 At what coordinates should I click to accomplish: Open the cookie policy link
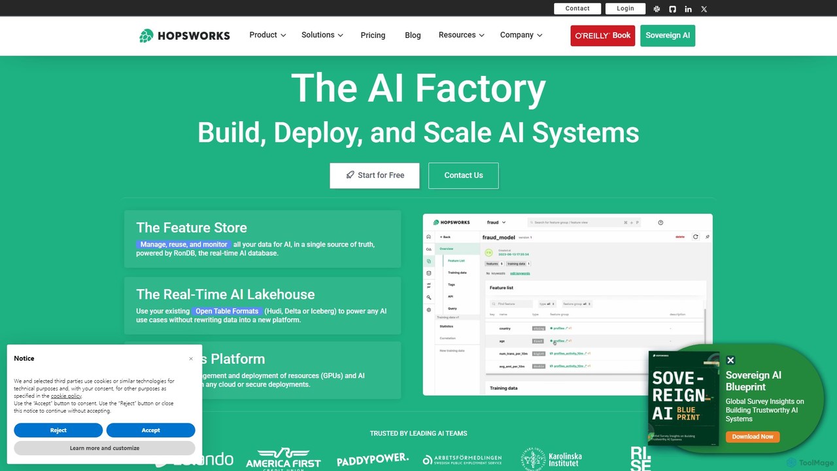pos(66,396)
